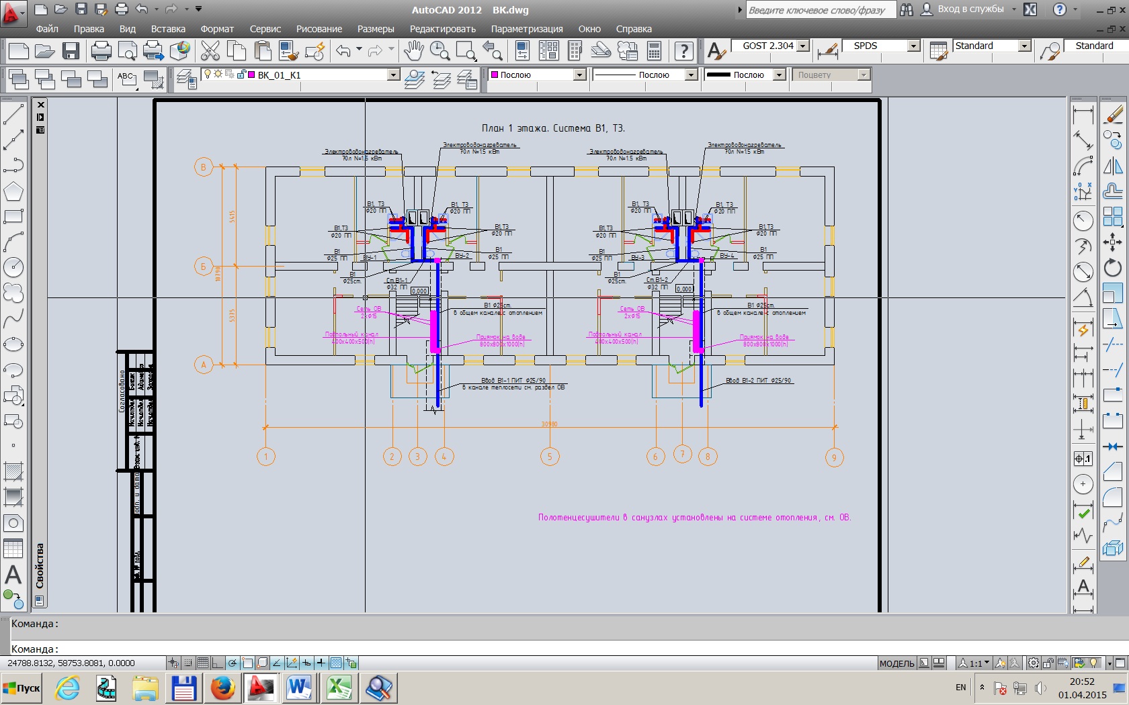Open the Вставка menu
This screenshot has width=1129, height=705.
(168, 29)
